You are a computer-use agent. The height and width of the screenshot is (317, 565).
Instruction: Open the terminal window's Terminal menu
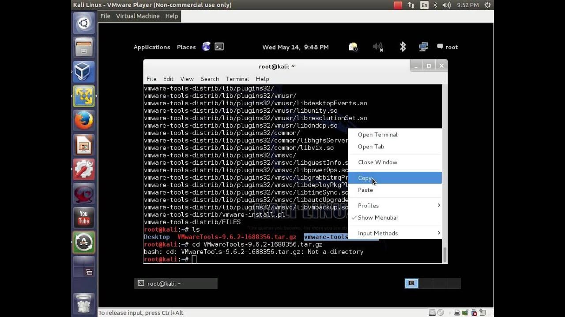pos(237,79)
